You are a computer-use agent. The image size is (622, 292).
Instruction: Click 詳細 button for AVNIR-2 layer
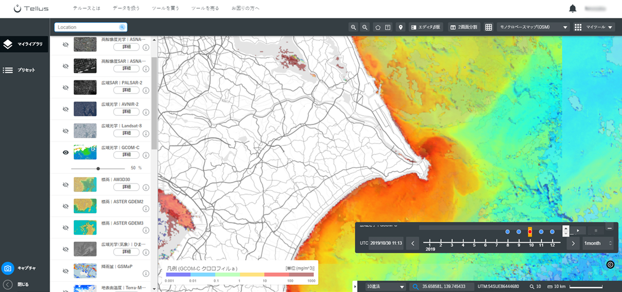[126, 112]
